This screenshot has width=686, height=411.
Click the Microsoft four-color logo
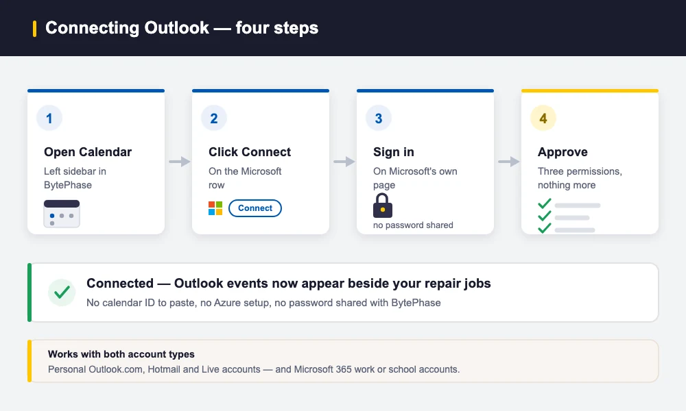coord(215,208)
